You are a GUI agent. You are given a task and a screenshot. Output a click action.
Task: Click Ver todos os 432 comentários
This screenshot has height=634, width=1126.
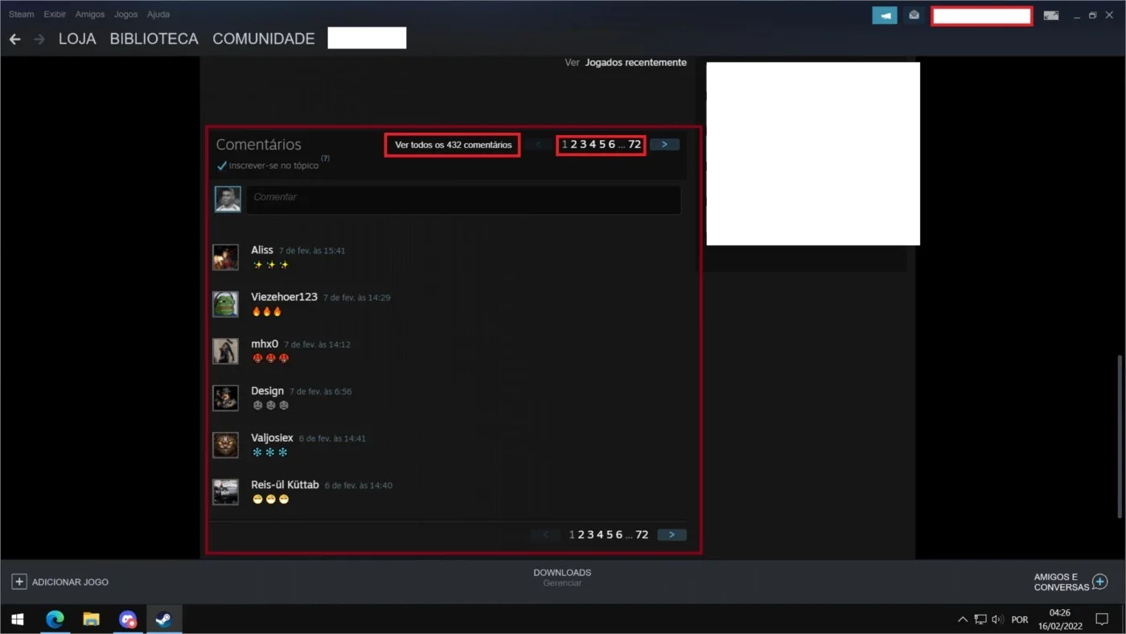(453, 145)
